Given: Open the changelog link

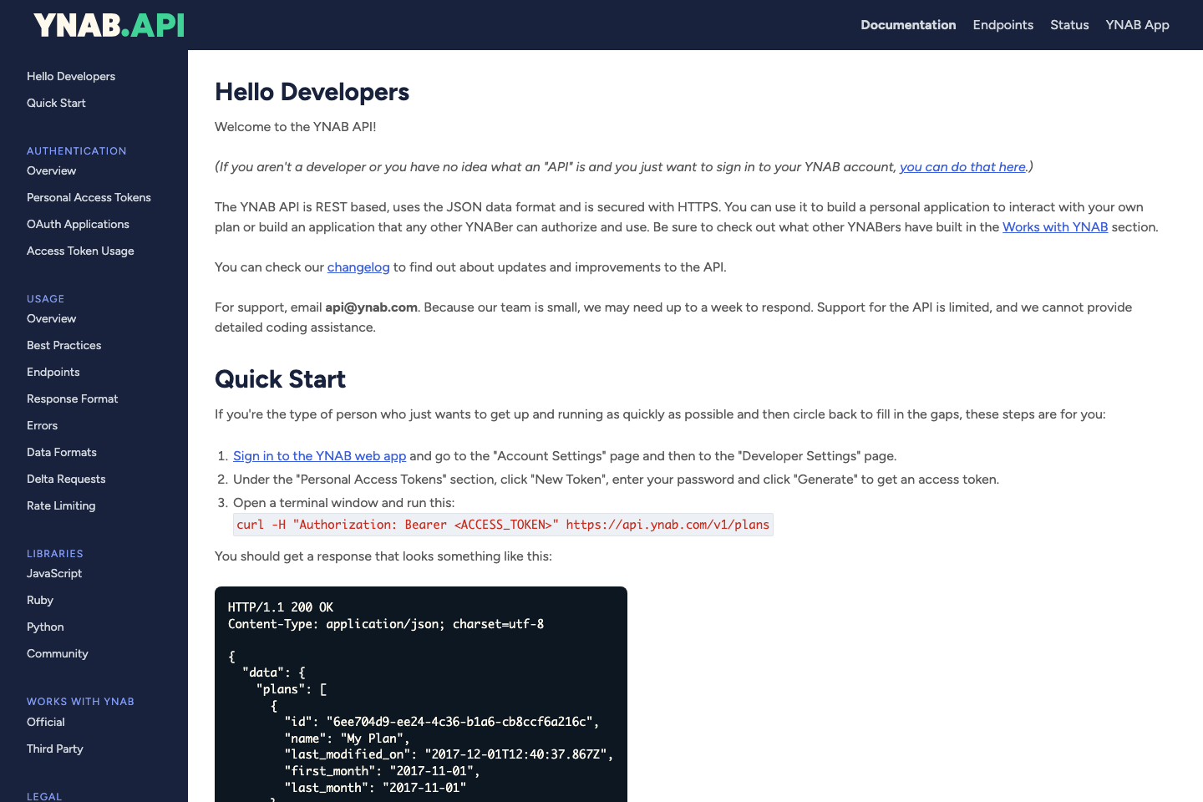Looking at the screenshot, I should (358, 266).
